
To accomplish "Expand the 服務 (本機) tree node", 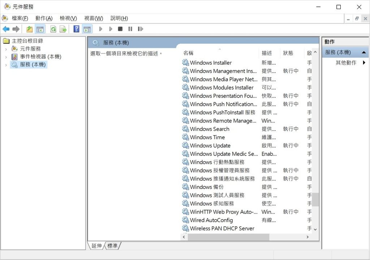I will pyautogui.click(x=6, y=65).
